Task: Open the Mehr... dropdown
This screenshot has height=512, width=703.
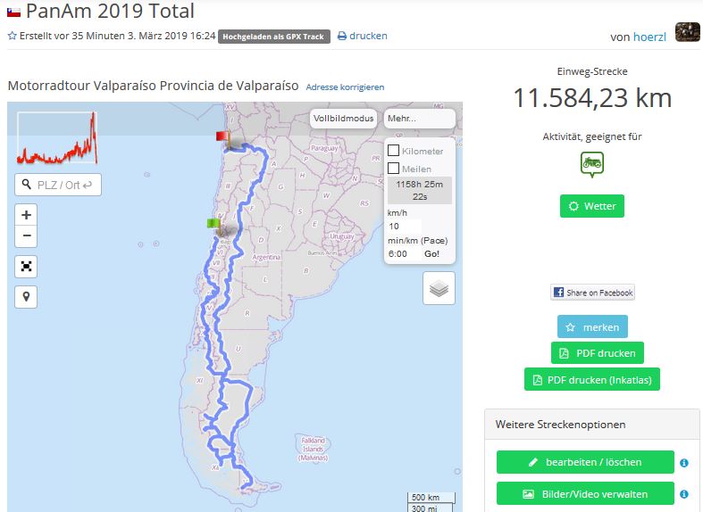Action: (419, 118)
